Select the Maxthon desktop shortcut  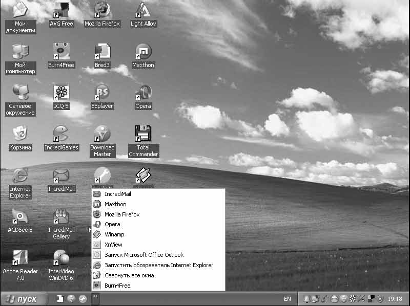click(143, 56)
